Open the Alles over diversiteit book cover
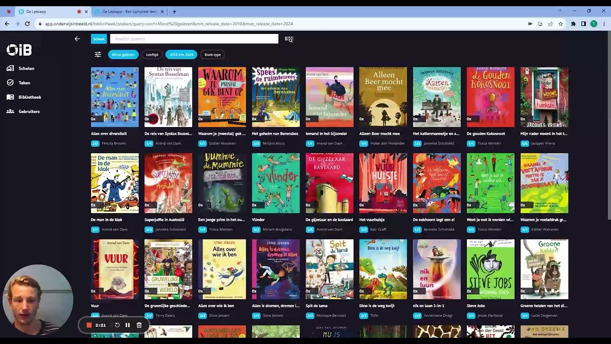Viewport: 611px width, 344px height. (115, 97)
